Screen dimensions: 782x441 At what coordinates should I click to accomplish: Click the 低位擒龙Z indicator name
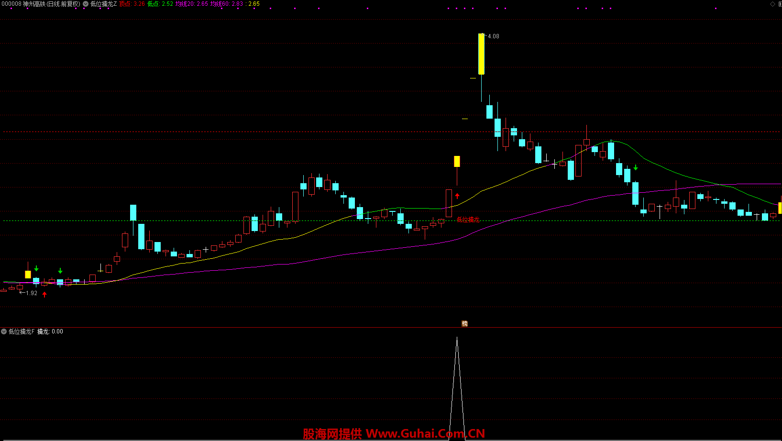(x=103, y=4)
